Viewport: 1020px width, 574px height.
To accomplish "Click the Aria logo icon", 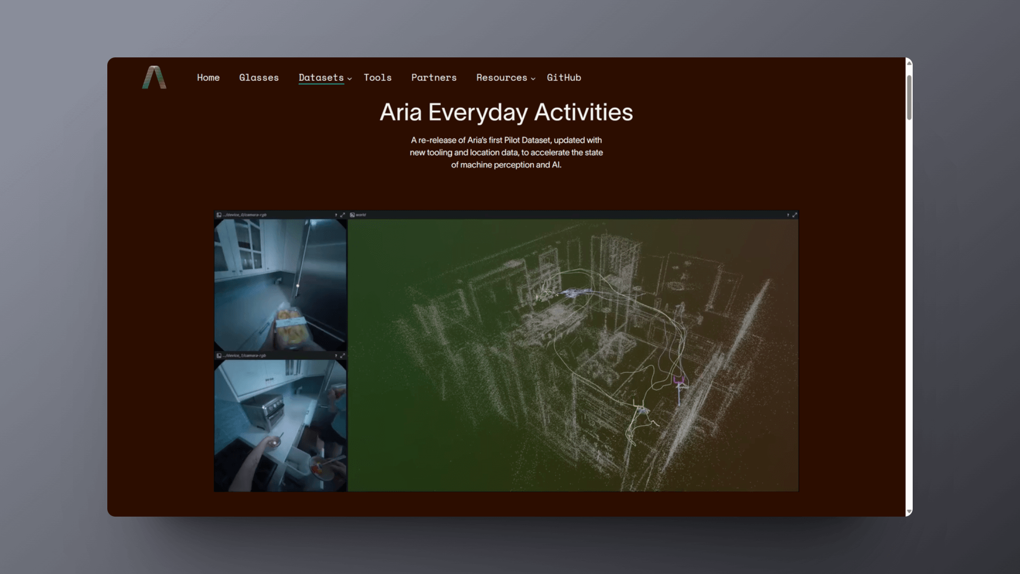I will (154, 77).
